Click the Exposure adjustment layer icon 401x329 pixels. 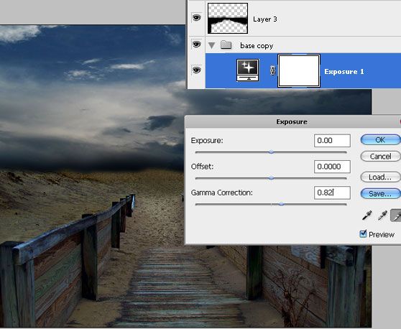[247, 70]
